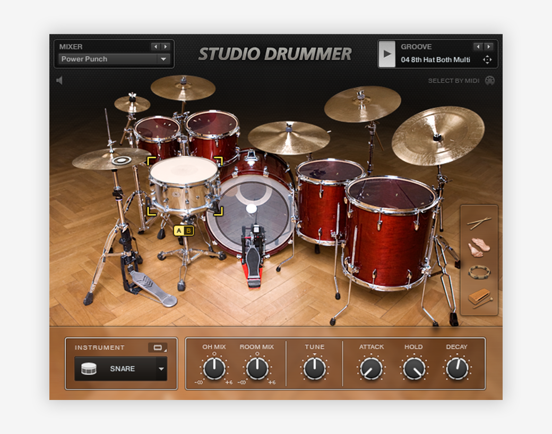This screenshot has height=434, width=552.
Task: Click the STUDIO DRUMMER title logo
Action: 275,54
